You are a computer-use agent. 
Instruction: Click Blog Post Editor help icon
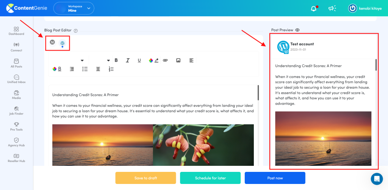click(x=76, y=31)
